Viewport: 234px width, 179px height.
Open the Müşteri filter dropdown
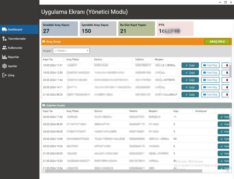[71, 51]
